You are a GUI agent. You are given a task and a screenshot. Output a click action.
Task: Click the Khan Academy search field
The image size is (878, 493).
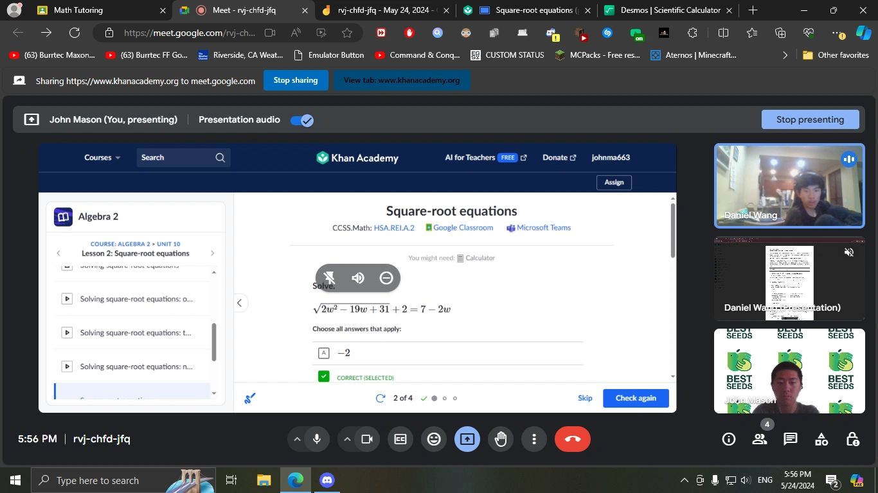(177, 157)
